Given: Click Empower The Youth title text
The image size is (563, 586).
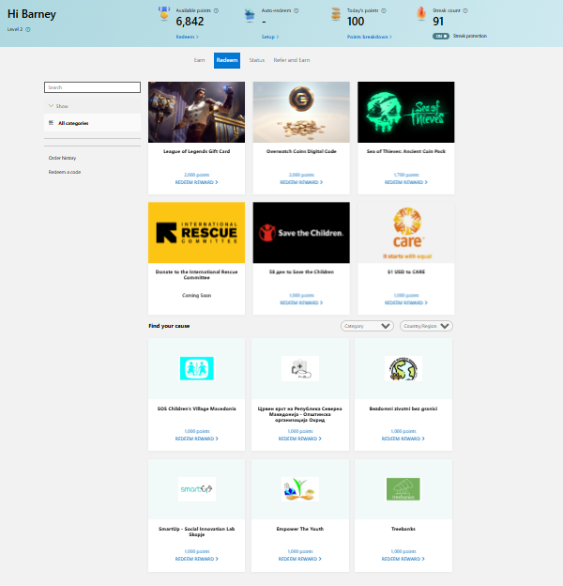Looking at the screenshot, I should tap(300, 529).
